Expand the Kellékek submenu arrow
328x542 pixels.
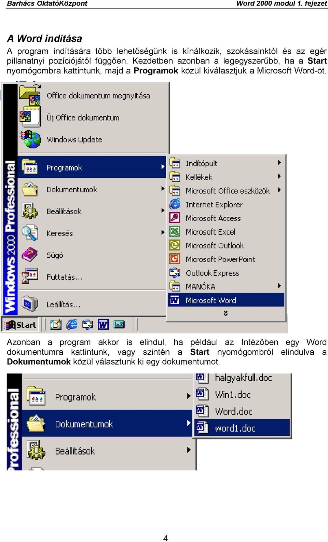tap(279, 176)
